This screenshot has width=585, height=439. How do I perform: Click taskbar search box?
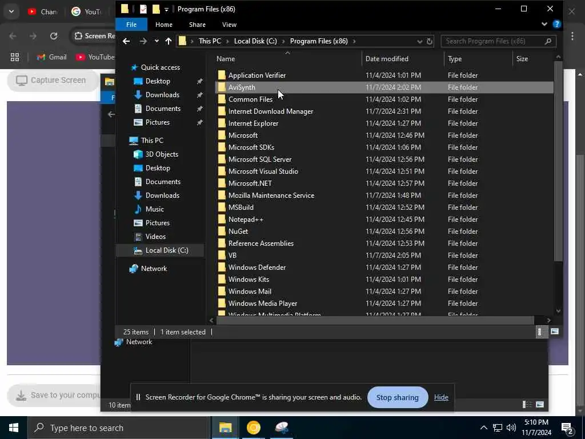click(x=119, y=428)
